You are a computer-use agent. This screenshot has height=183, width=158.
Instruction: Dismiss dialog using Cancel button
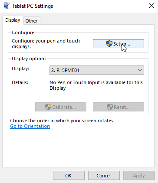104,176
